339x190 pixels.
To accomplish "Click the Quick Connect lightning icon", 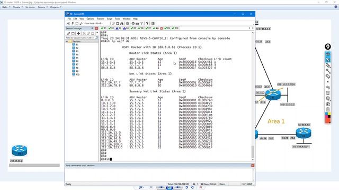I will [x=73, y=23].
